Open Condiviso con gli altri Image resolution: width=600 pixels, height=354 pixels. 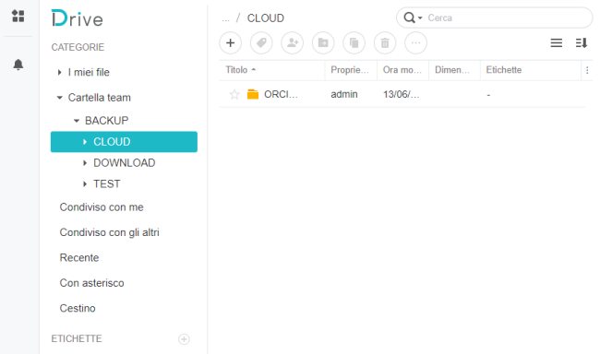pos(110,232)
